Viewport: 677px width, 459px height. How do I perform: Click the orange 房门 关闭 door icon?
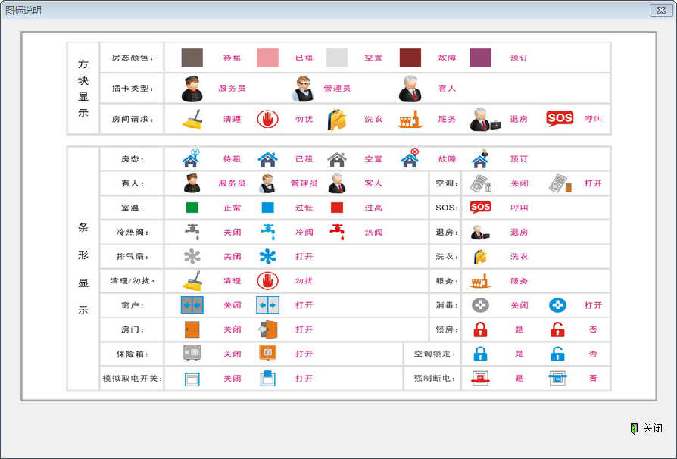(192, 329)
